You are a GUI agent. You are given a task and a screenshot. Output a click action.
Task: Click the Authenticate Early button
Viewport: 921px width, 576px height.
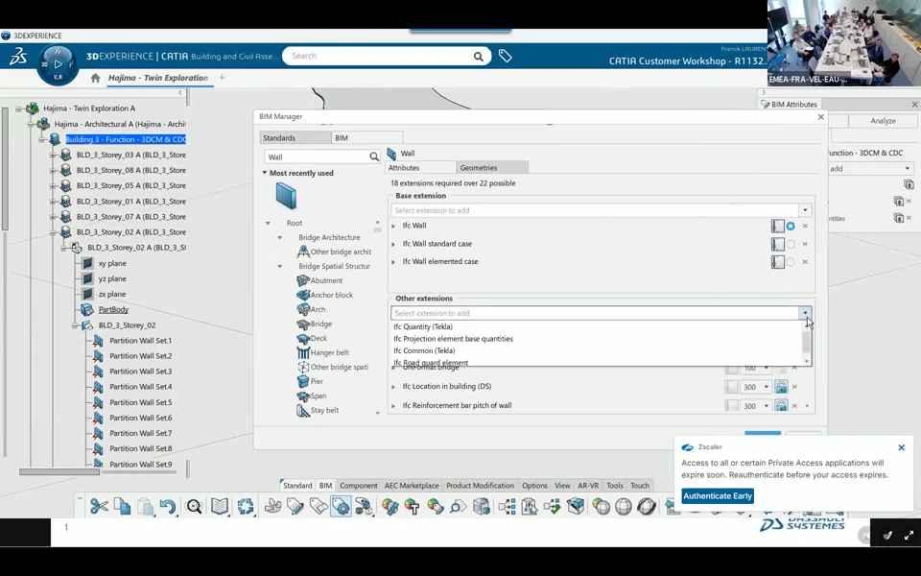[718, 496]
